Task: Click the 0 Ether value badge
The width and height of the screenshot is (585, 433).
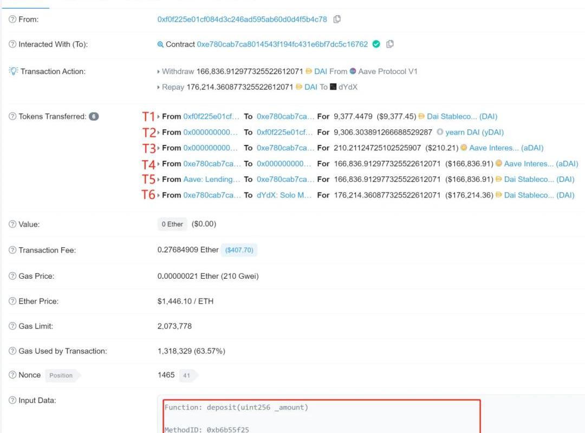Action: tap(172, 224)
